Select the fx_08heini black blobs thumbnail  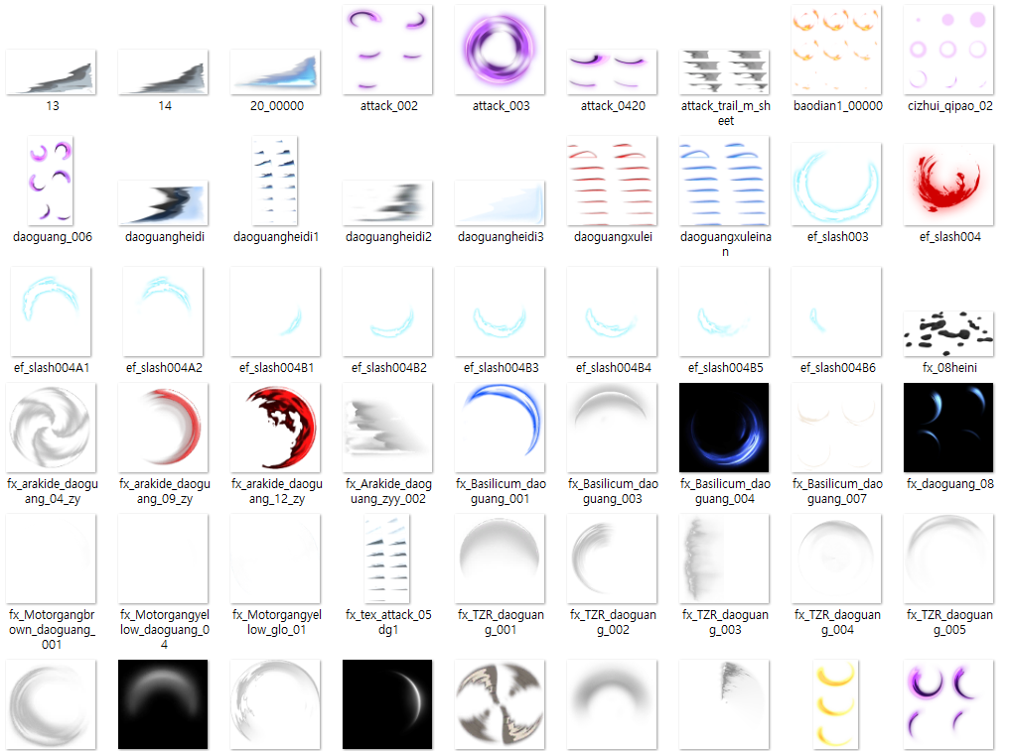pyautogui.click(x=948, y=333)
